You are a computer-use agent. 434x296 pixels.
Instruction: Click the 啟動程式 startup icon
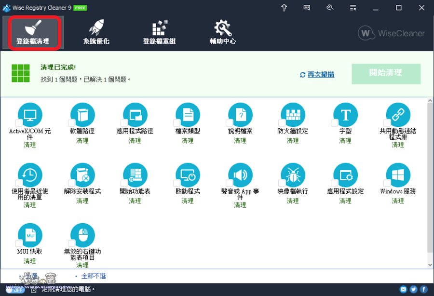(188, 175)
